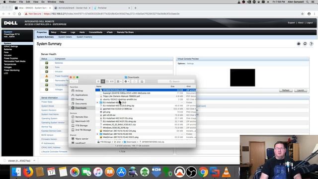Click the Finder search field
This screenshot has width=318, height=179.
click(x=176, y=82)
